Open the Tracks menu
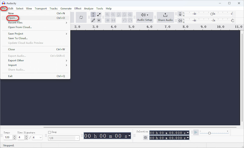This screenshot has width=244, height=148. [x=54, y=9]
